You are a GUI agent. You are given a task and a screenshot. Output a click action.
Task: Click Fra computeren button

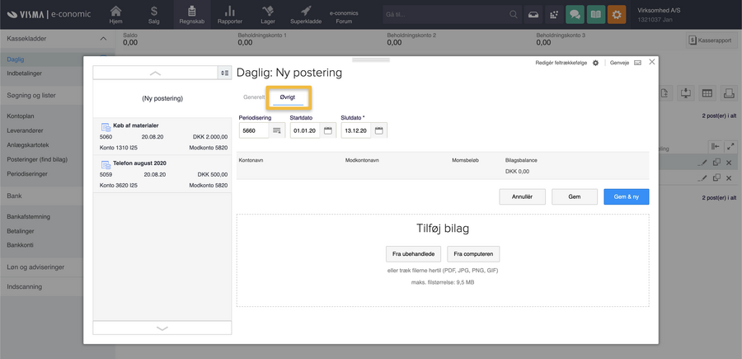(x=473, y=254)
